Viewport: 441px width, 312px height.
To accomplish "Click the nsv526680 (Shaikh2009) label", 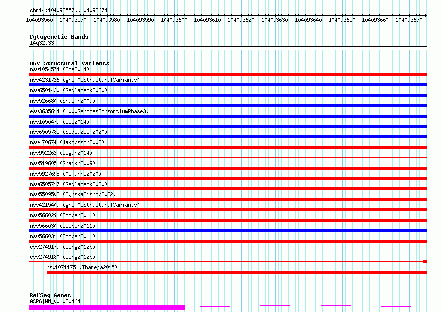I will coord(62,101).
